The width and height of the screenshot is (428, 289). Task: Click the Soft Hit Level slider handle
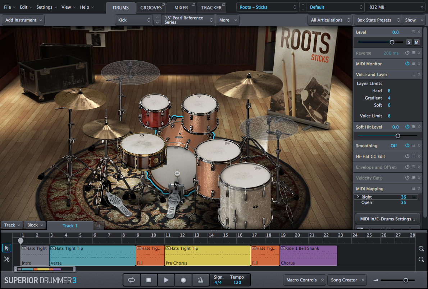[x=398, y=136]
